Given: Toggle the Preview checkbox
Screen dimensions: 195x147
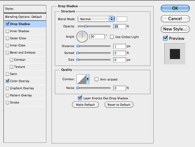Looking at the screenshot, I should pos(165,38).
